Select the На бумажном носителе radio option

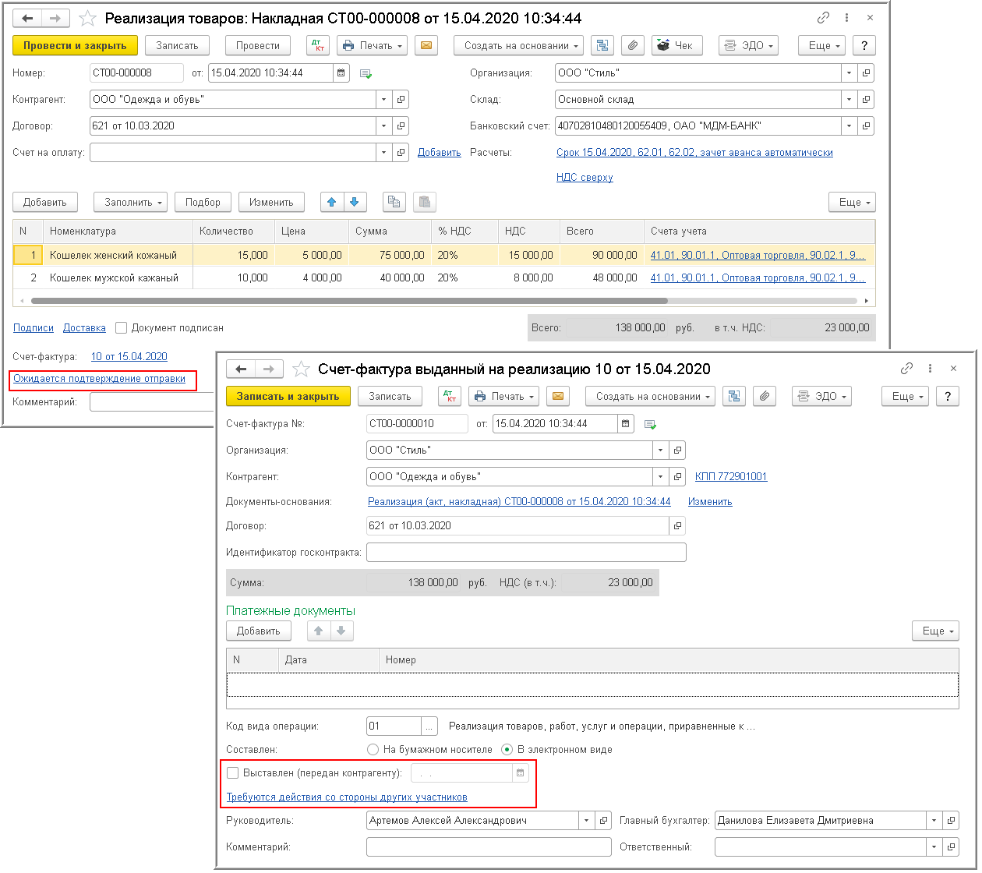point(373,750)
